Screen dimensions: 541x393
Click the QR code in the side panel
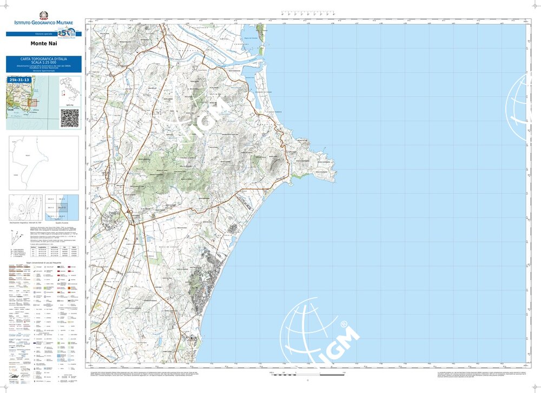[x=69, y=118]
